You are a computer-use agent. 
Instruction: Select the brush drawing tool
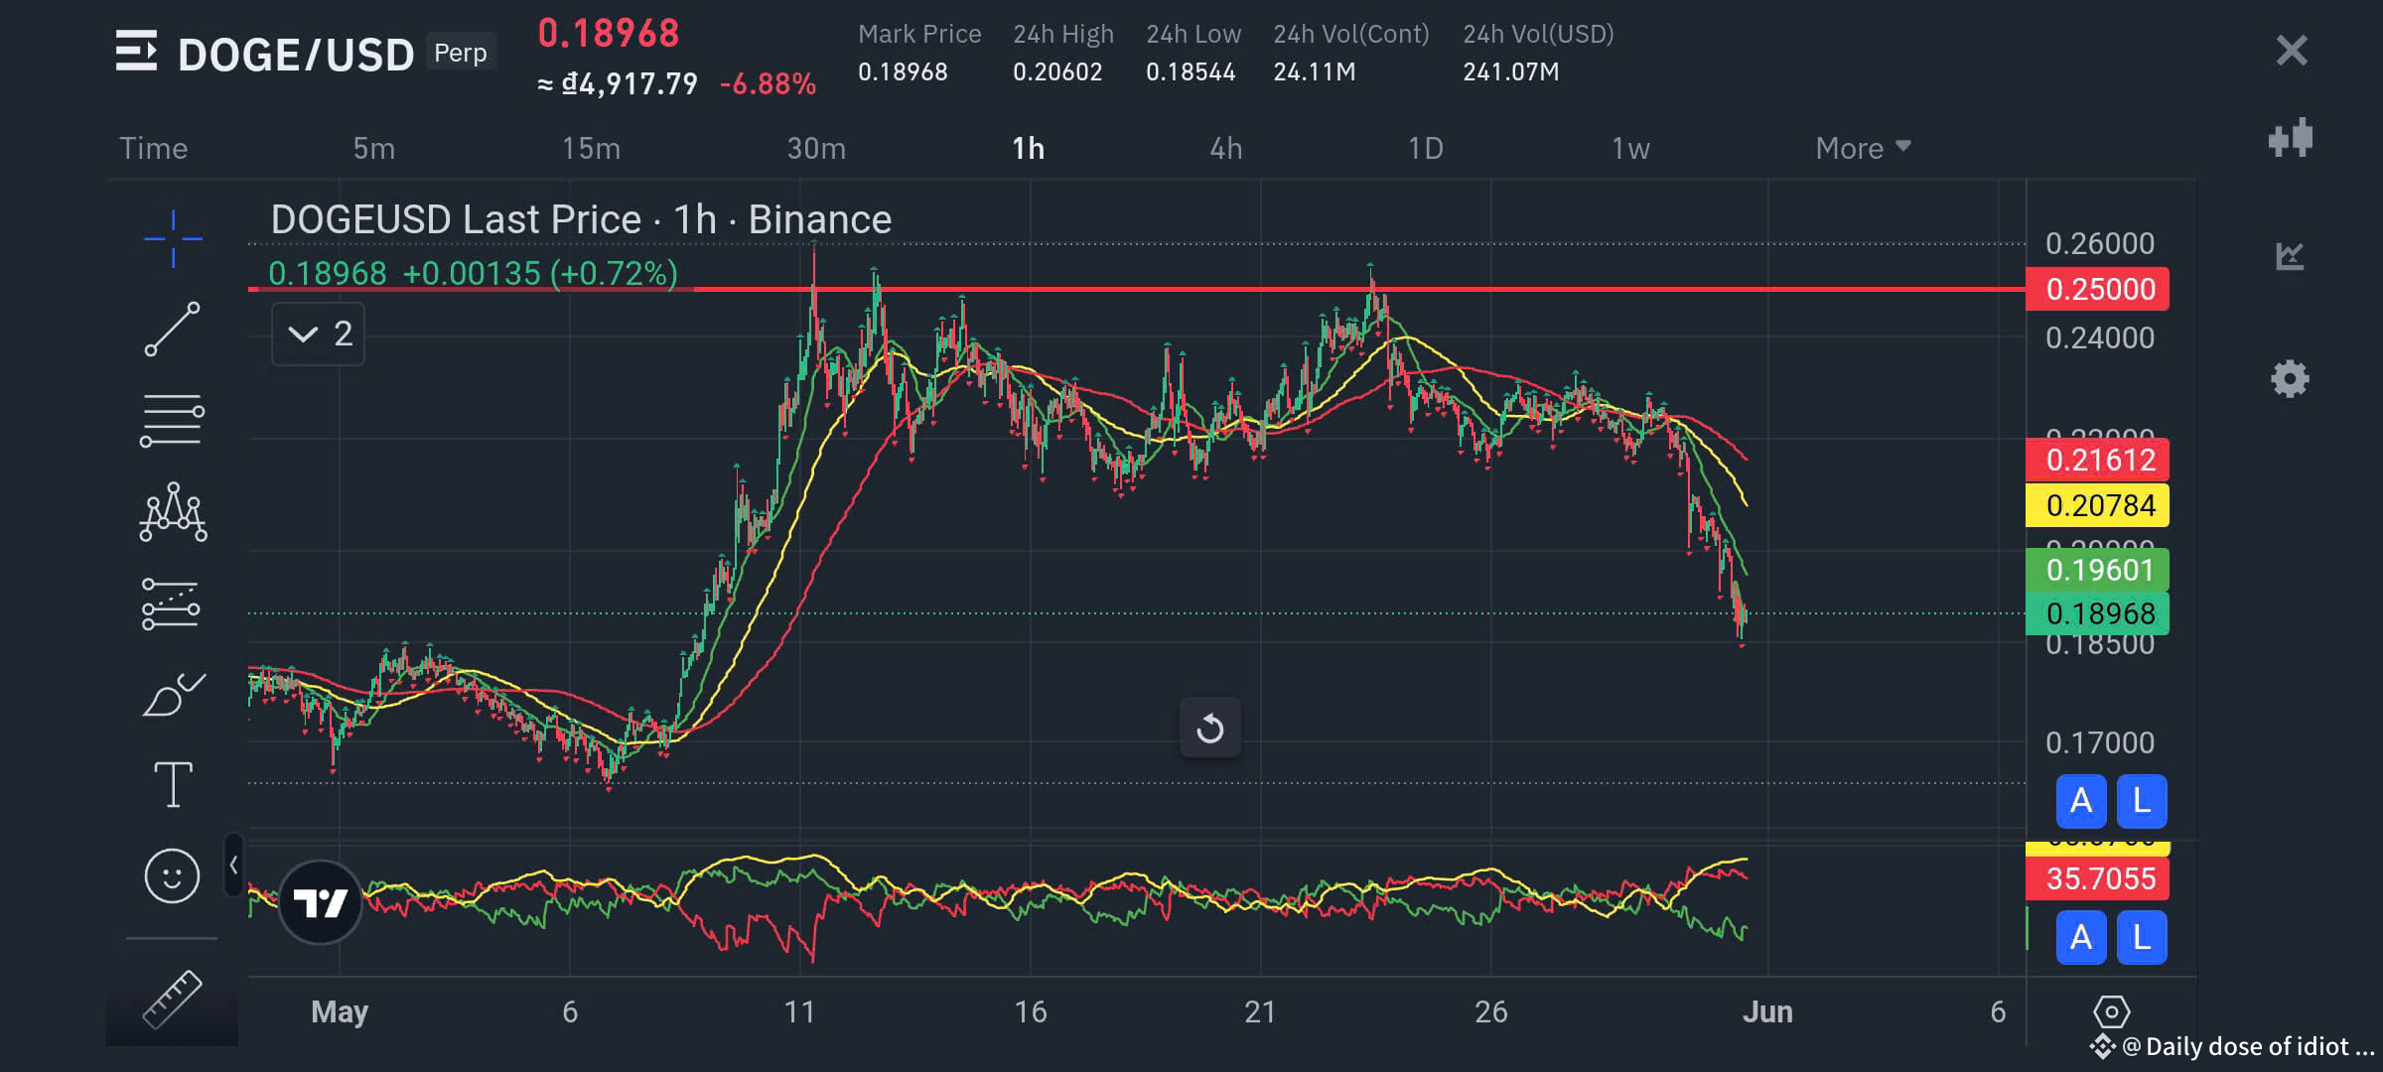pos(174,694)
